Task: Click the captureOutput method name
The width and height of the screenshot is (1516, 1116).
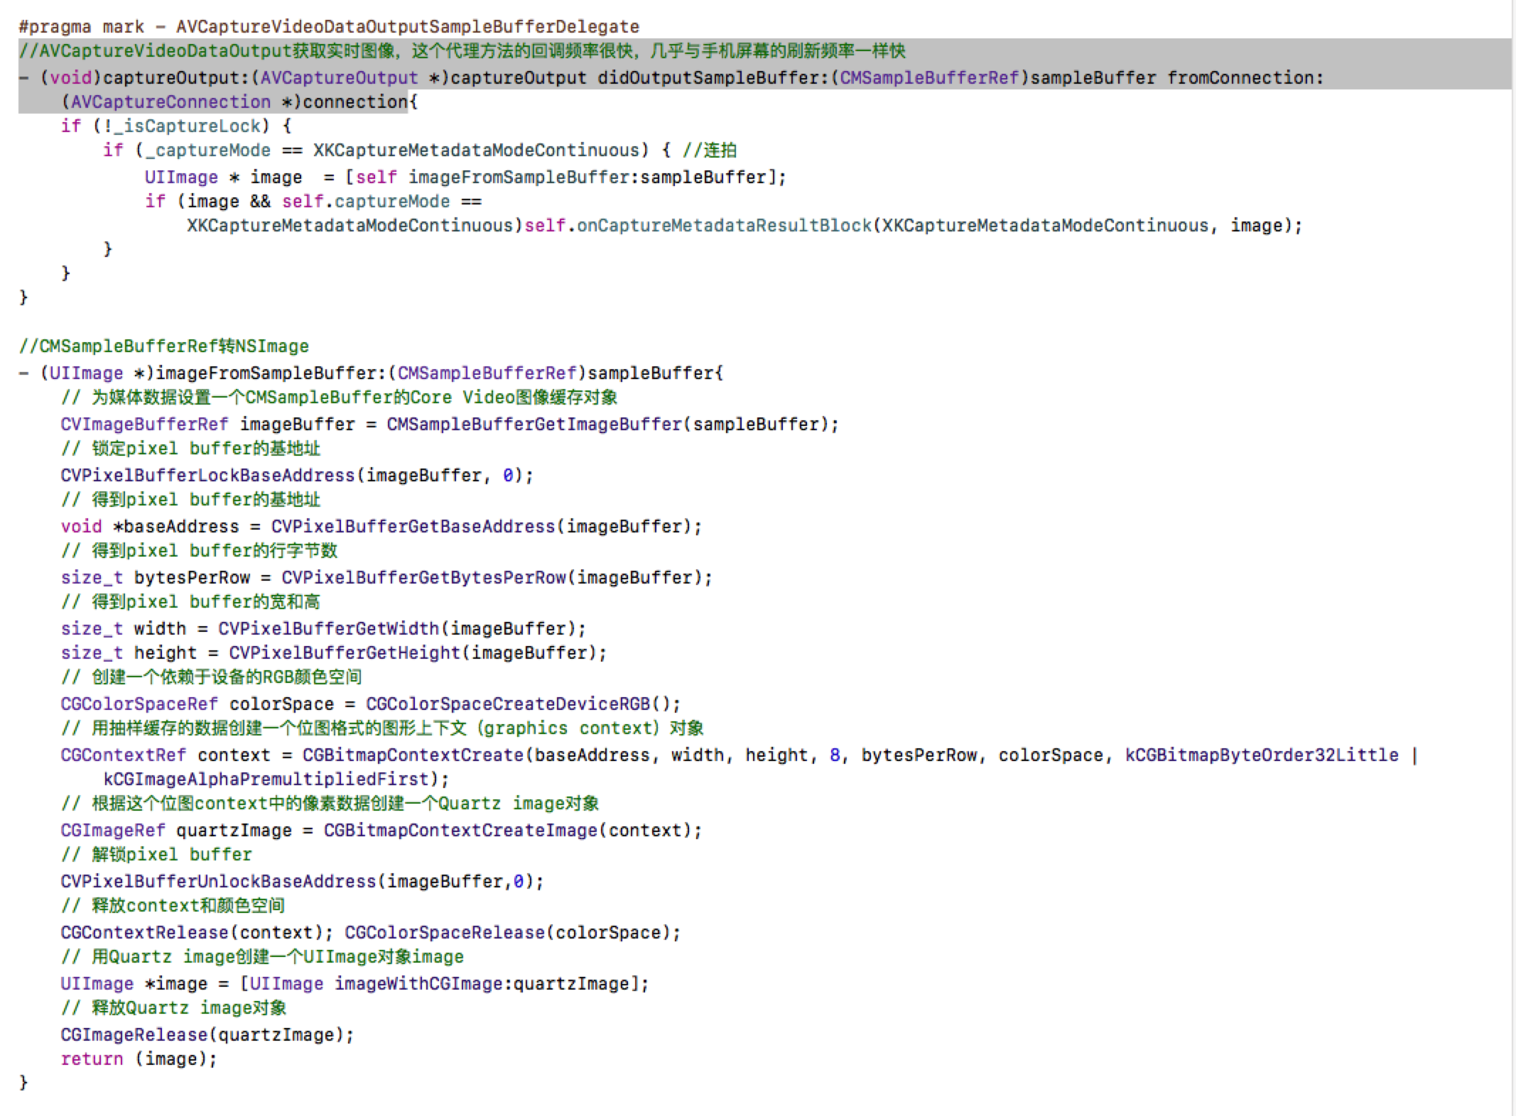Action: coord(173,77)
